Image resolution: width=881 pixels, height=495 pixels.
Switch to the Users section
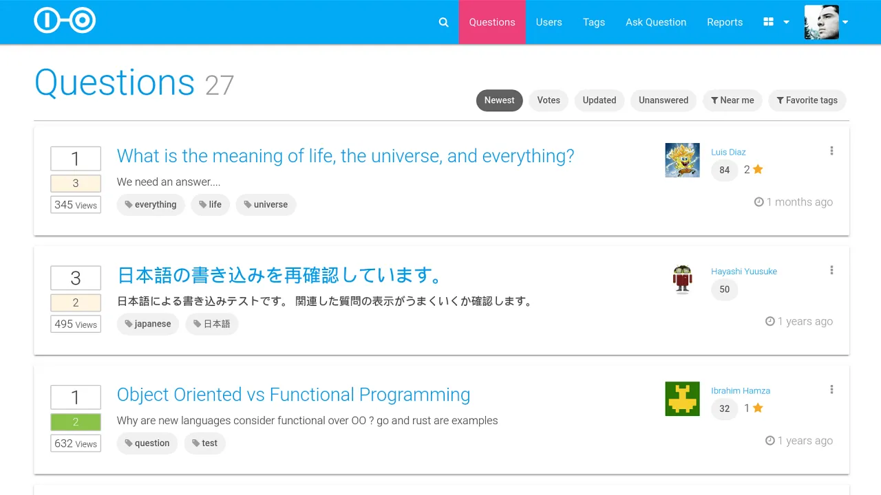[x=549, y=22]
